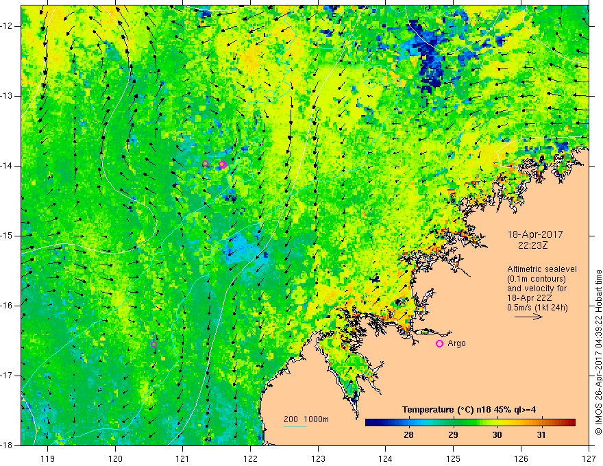Click the cyan 200 1000m depth contour legend line
This screenshot has width=603, height=466.
(x=295, y=426)
